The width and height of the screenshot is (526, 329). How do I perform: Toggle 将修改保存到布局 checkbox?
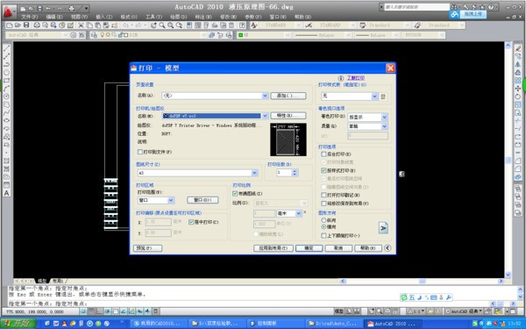click(x=323, y=204)
